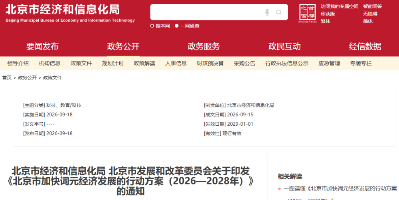Click the 相关解读 heading
Screen dimensions: 399x200
tap(290, 176)
